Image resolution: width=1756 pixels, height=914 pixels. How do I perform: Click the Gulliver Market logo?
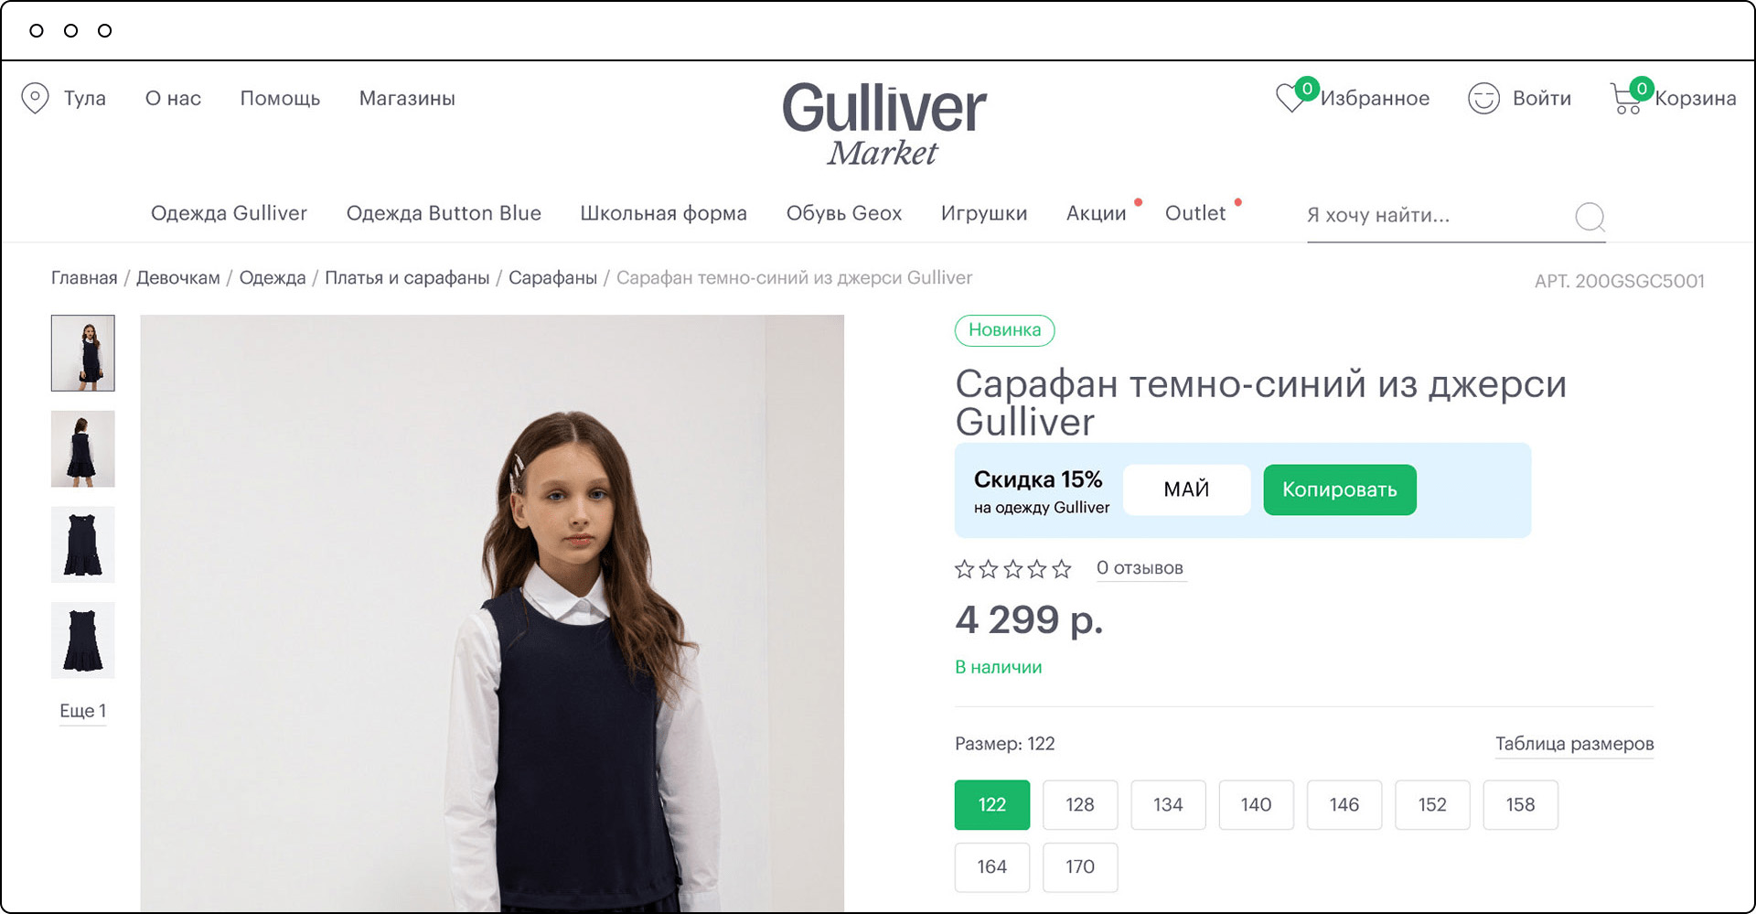883,124
